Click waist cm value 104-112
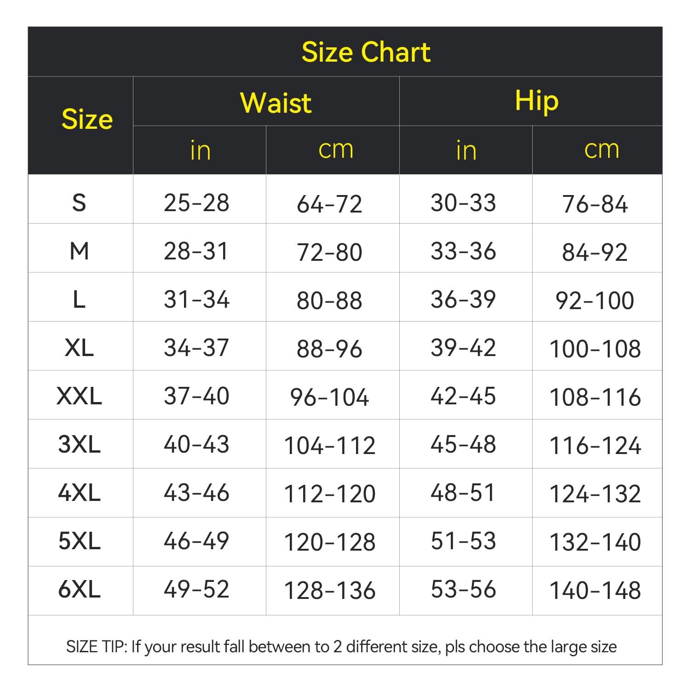This screenshot has height=690, width=690. (x=330, y=445)
